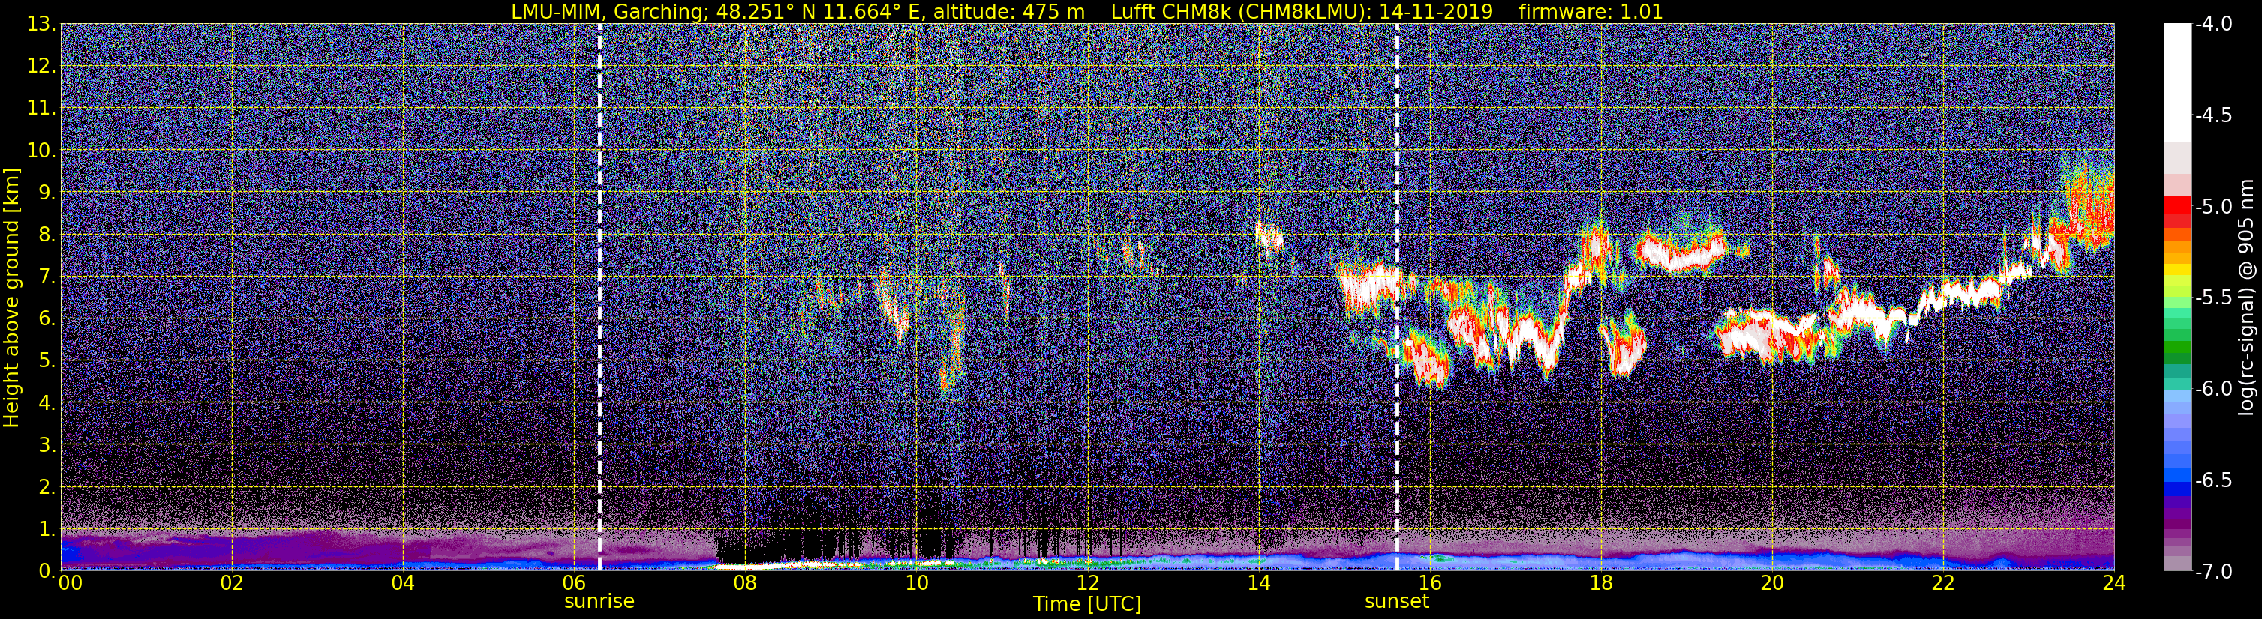Click the 'Height above ground [km]' axis title

click(11, 298)
